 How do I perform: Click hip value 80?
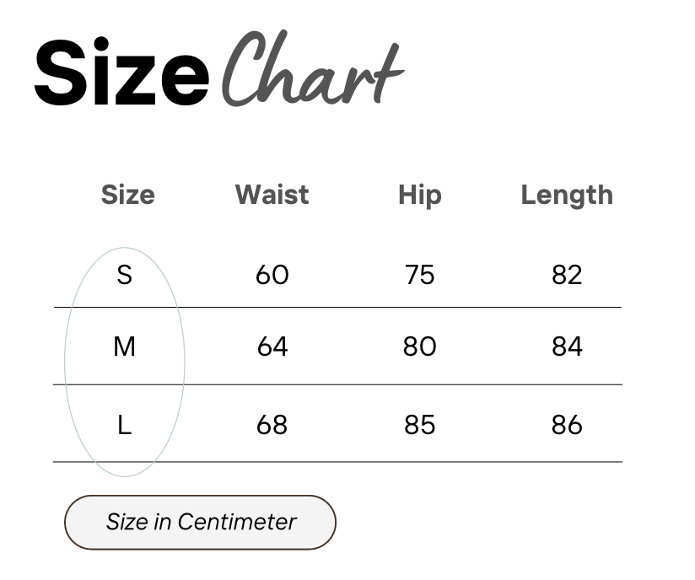[x=419, y=346]
